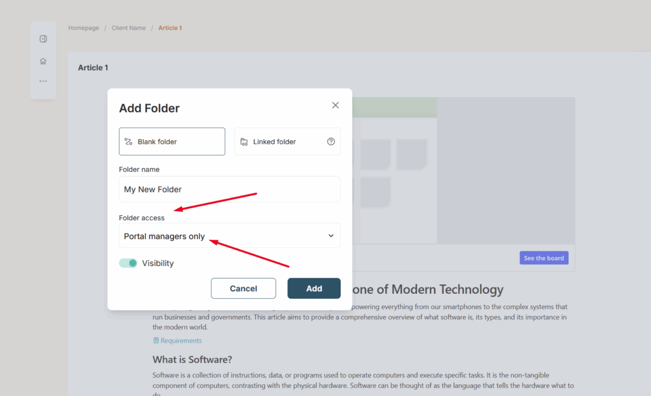The image size is (651, 396).
Task: Open the Requirements link
Action: pos(181,341)
